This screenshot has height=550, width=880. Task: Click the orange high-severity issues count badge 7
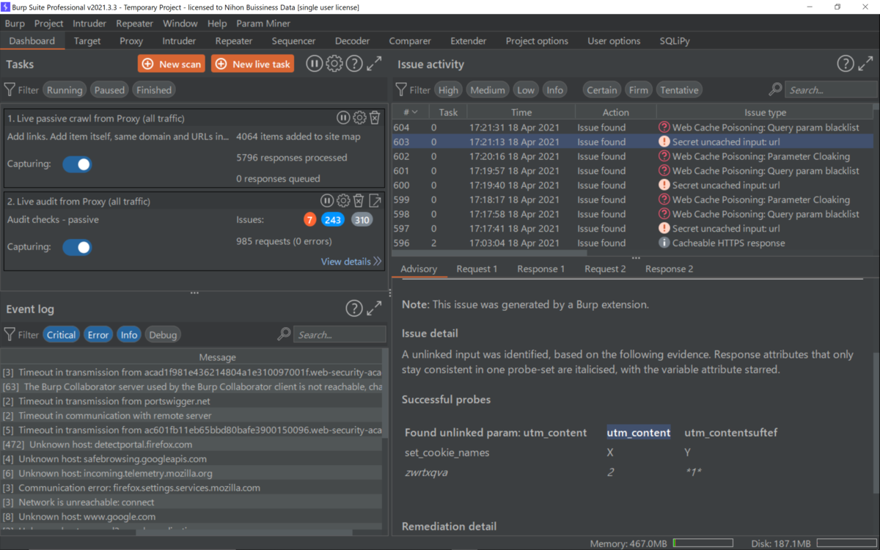pos(310,219)
